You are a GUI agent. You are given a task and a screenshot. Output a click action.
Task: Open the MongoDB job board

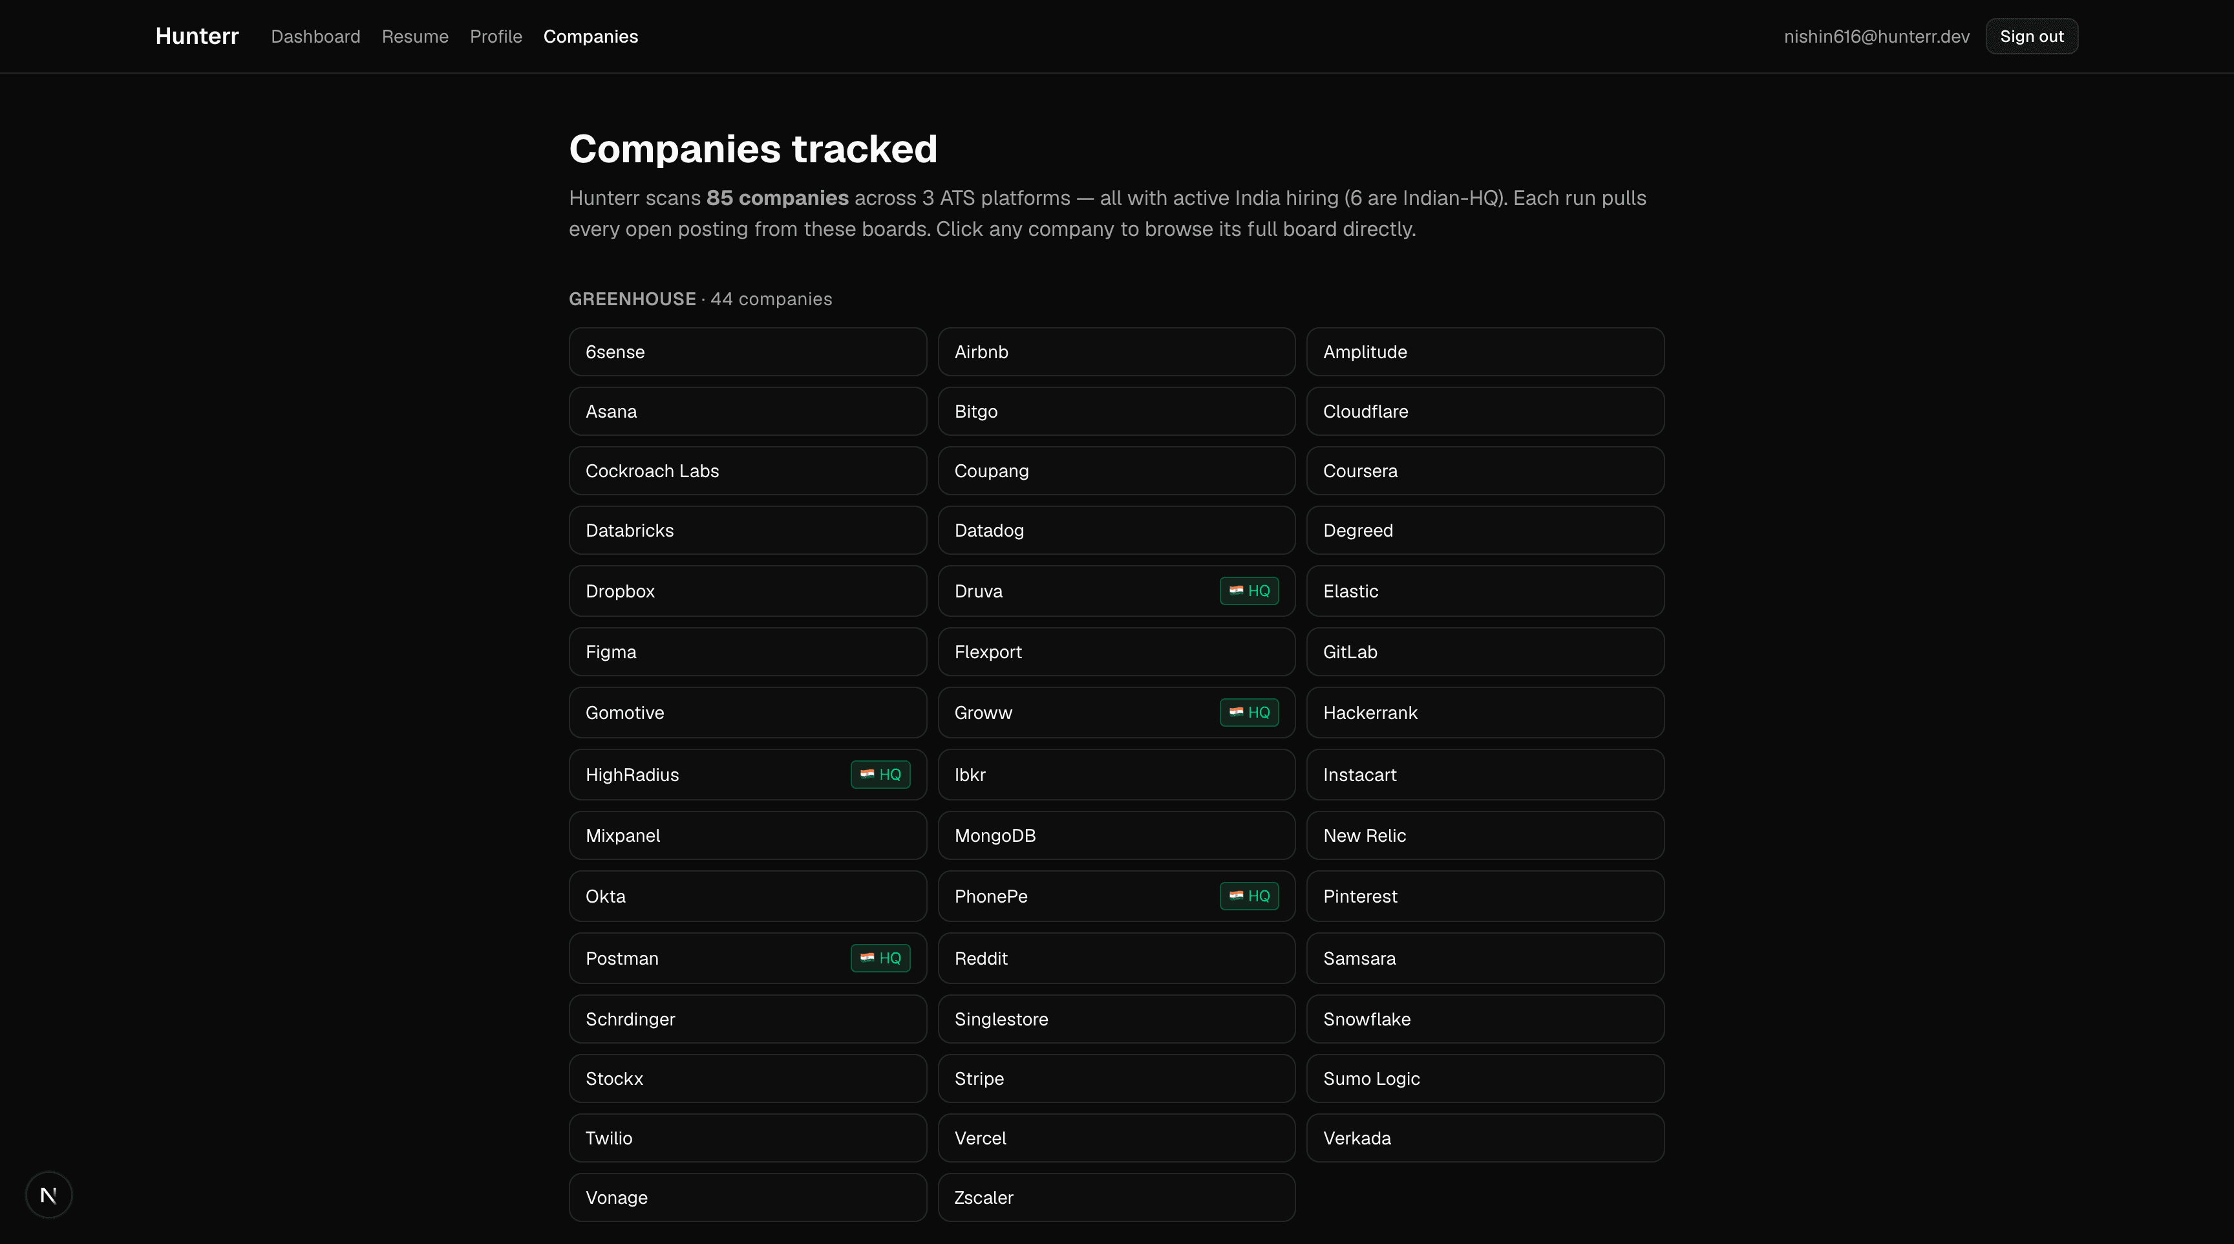1117,835
